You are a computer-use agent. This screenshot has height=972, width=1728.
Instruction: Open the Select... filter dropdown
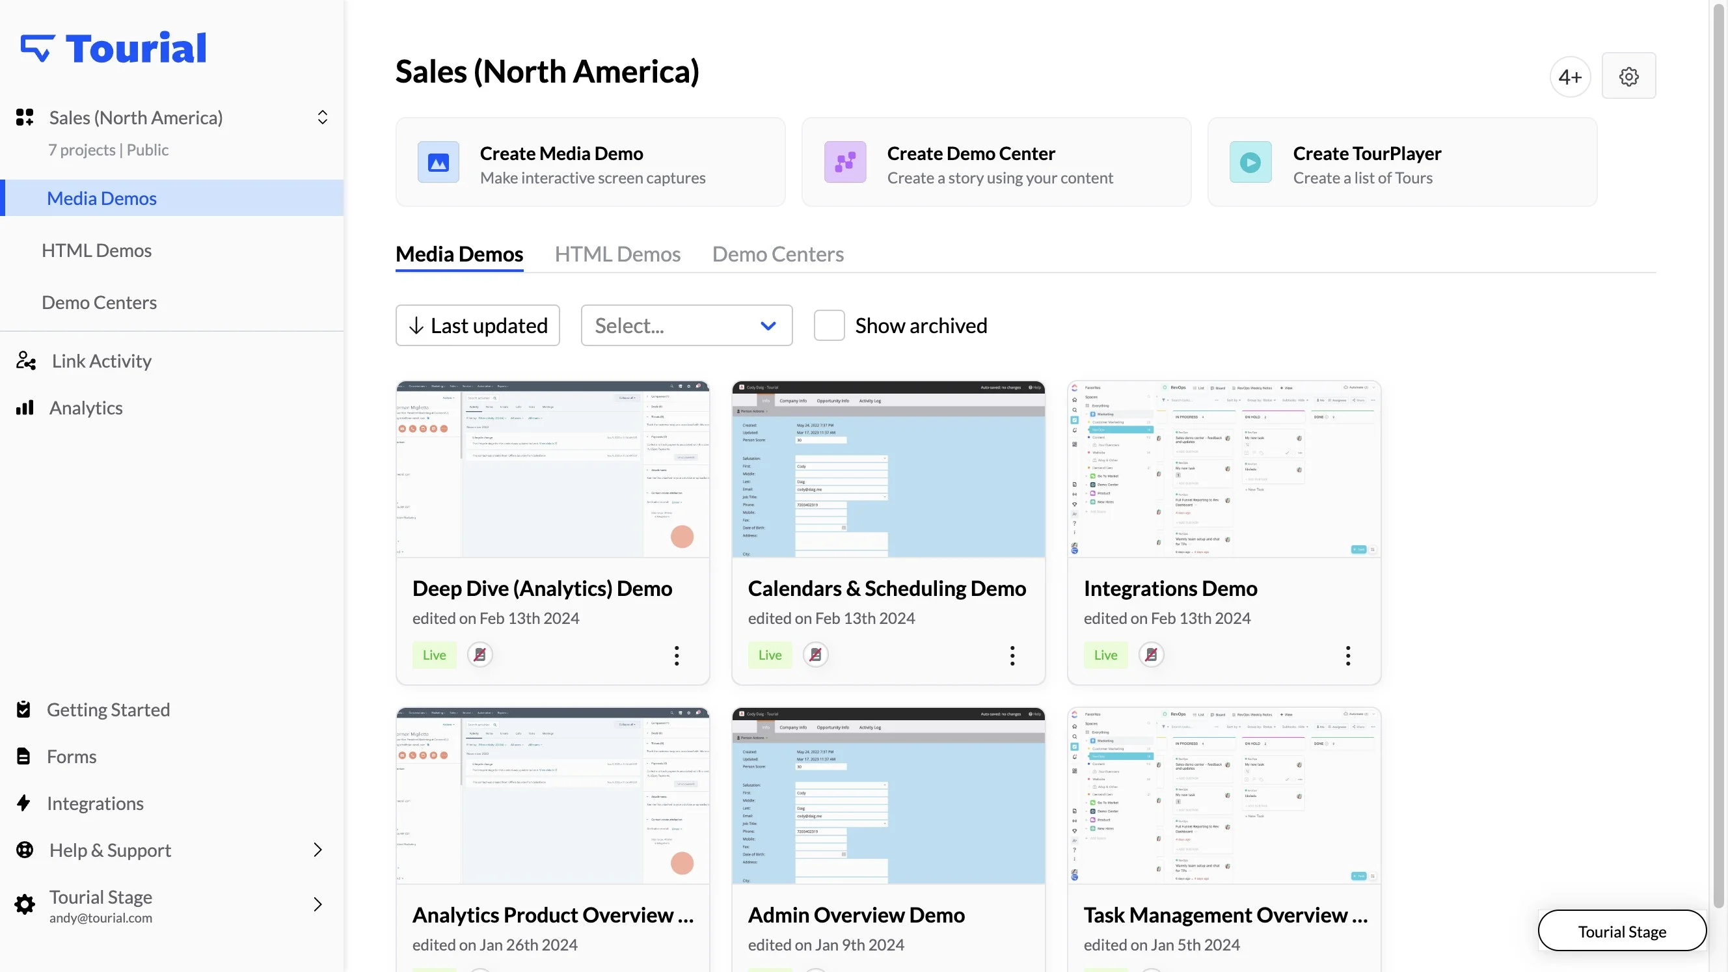click(687, 325)
